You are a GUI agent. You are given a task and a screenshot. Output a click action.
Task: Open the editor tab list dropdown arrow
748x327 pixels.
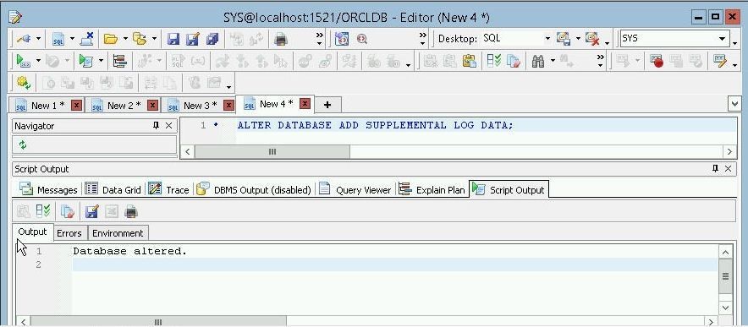[x=734, y=103]
